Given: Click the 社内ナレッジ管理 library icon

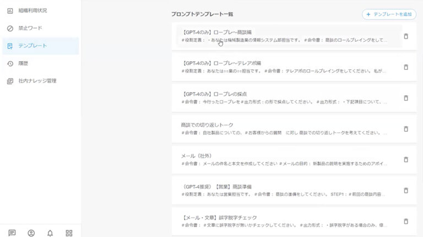Looking at the screenshot, I should tap(10, 81).
